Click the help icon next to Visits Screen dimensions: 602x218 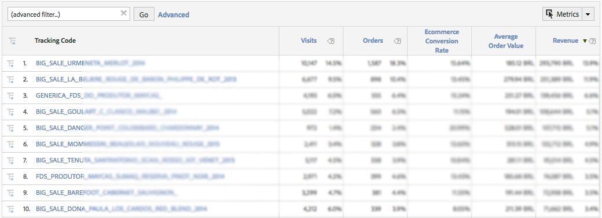(331, 40)
